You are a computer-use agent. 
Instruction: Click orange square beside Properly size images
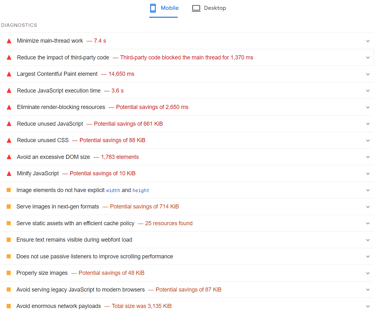point(9,273)
